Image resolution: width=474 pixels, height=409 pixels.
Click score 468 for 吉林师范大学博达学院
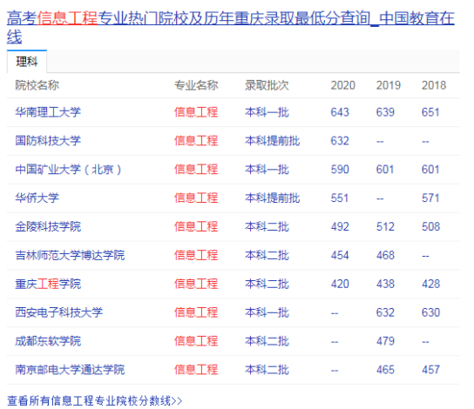pos(385,255)
